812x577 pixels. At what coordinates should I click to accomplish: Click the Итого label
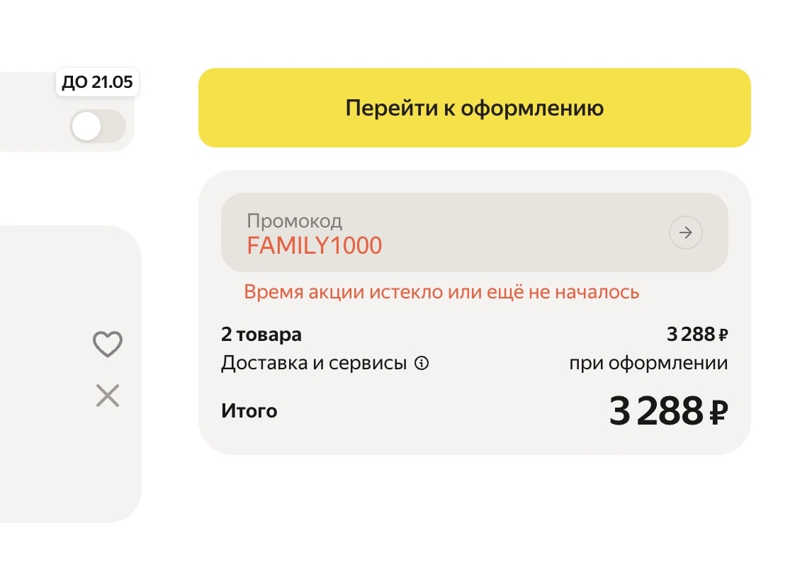249,410
